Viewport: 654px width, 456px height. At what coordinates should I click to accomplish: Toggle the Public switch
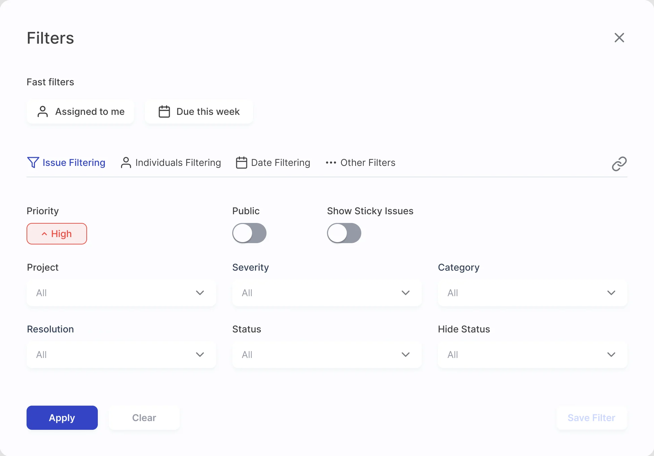[x=249, y=233]
